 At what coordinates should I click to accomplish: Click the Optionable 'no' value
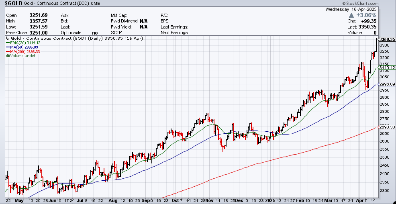tap(95, 33)
